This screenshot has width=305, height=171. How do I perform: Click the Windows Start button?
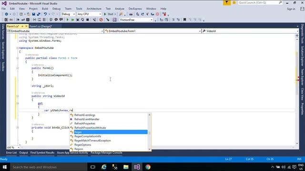tap(5, 167)
